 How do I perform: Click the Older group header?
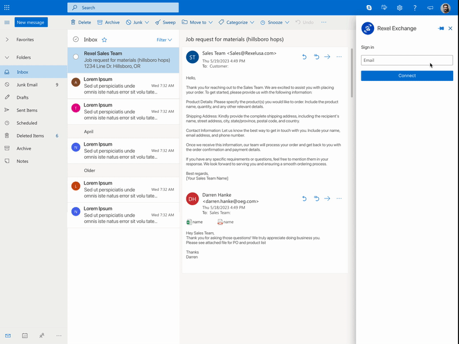[x=123, y=170]
